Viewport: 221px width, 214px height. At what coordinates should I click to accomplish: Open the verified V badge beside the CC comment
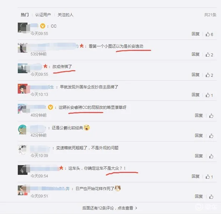(x=43, y=26)
